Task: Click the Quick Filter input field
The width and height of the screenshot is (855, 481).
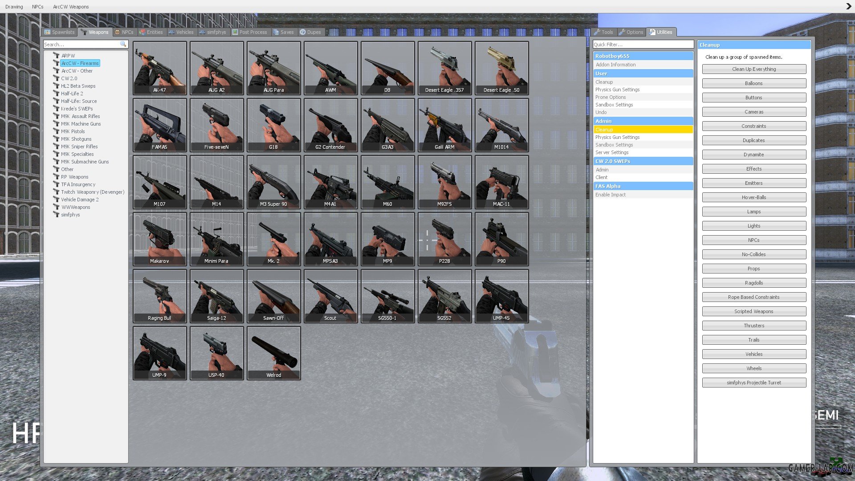Action: (643, 45)
